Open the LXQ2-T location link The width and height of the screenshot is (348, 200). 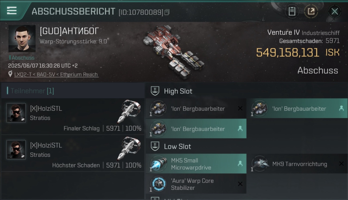56,74
